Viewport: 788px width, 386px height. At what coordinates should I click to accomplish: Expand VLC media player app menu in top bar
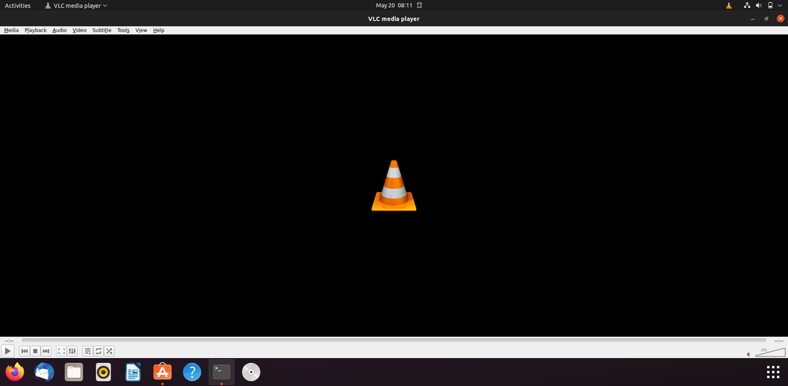point(76,6)
